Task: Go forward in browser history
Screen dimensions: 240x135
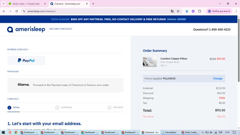Action: [x=10, y=11]
